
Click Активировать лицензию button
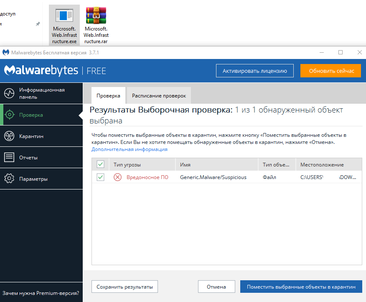point(255,71)
